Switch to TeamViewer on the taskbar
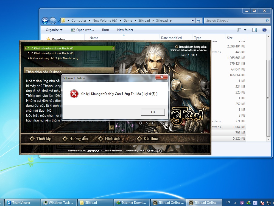This screenshot has height=206, width=274. point(22,202)
